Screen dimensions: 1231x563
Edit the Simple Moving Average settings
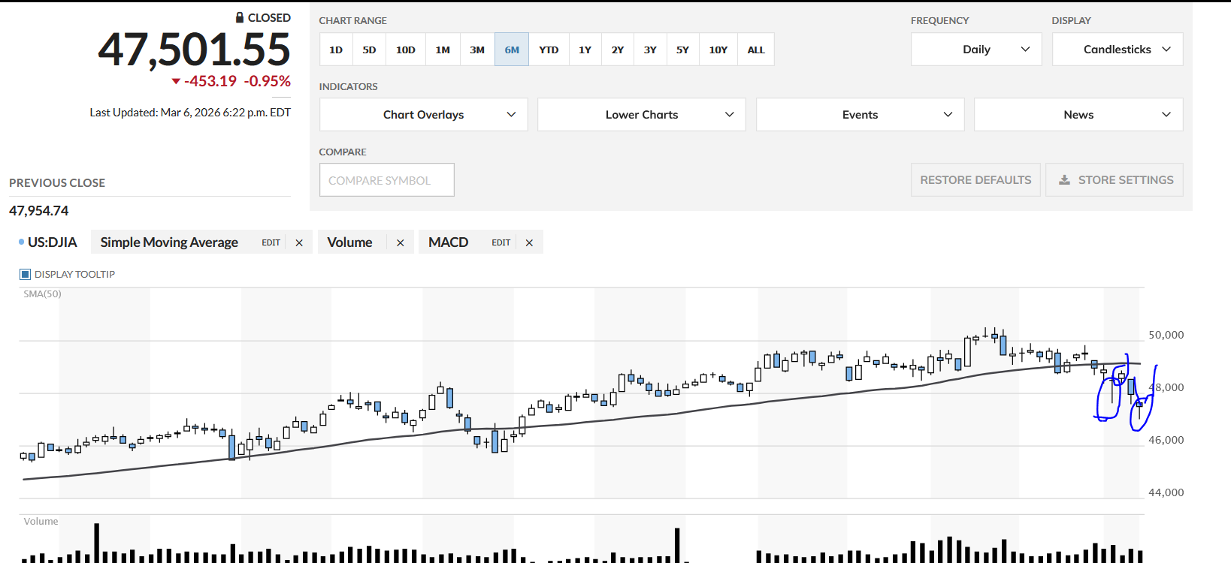(x=271, y=242)
